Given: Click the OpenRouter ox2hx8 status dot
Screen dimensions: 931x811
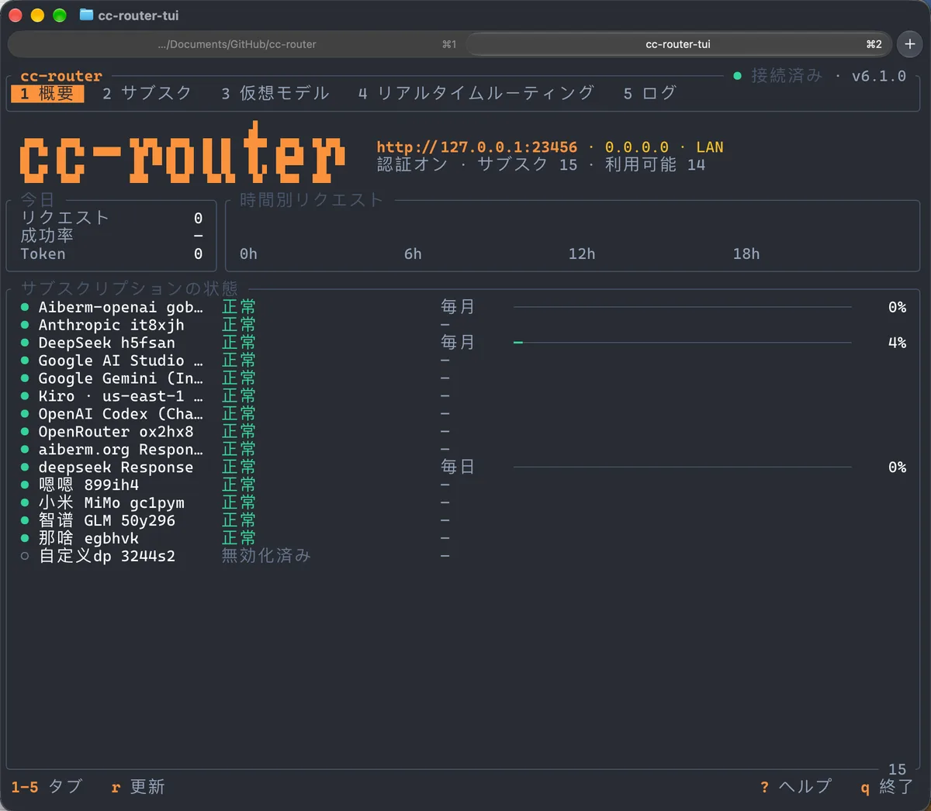Looking at the screenshot, I should (25, 432).
